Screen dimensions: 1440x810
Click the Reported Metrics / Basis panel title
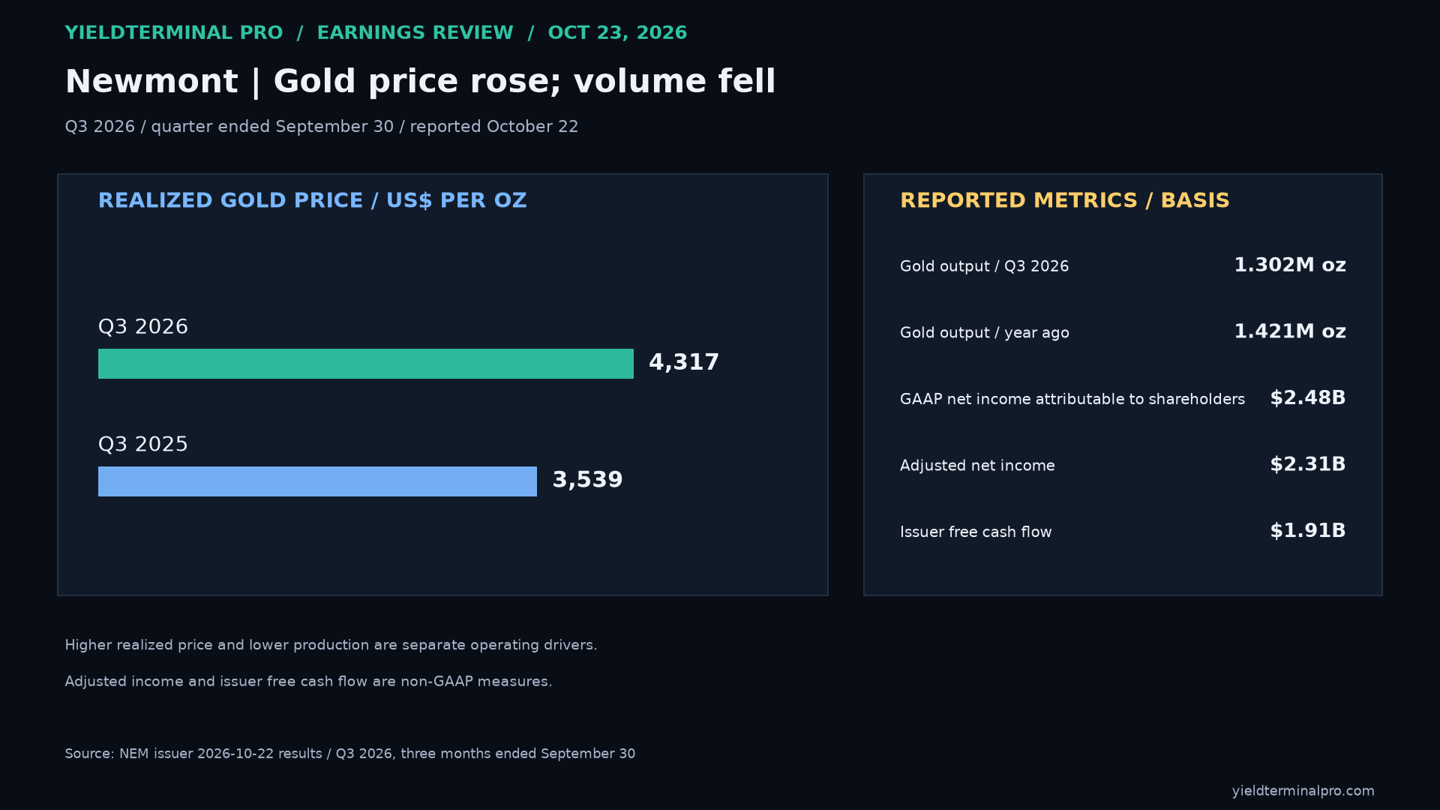click(1065, 201)
